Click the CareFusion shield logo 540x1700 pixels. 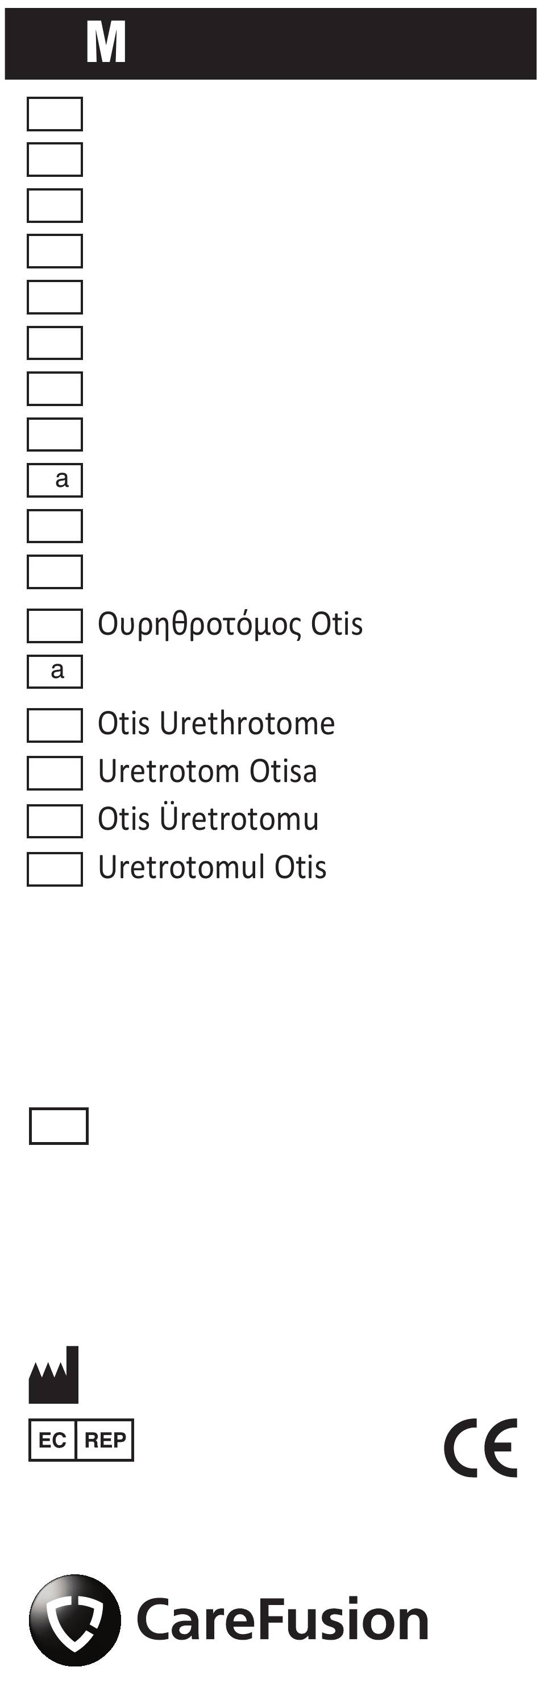[74, 1620]
